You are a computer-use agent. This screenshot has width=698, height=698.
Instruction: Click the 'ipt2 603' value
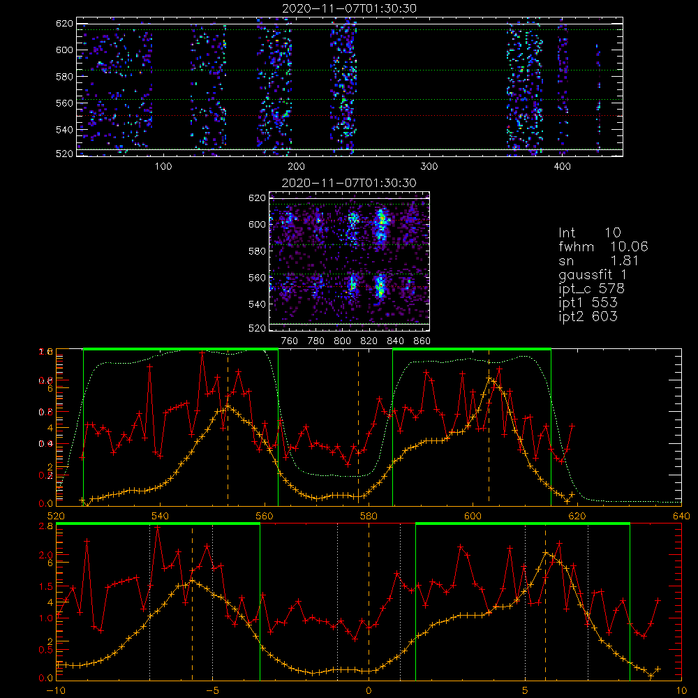point(588,316)
